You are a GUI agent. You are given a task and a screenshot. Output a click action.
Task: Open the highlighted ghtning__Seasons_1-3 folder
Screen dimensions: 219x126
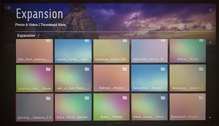[x=35, y=108]
